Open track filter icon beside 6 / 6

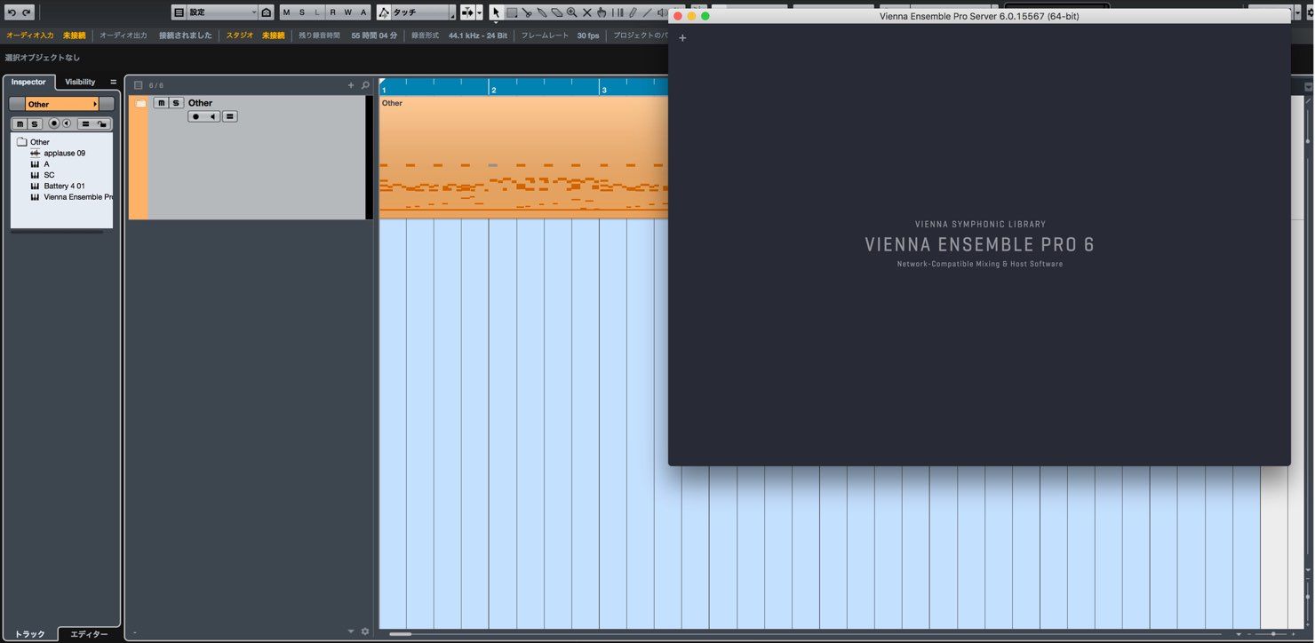138,85
